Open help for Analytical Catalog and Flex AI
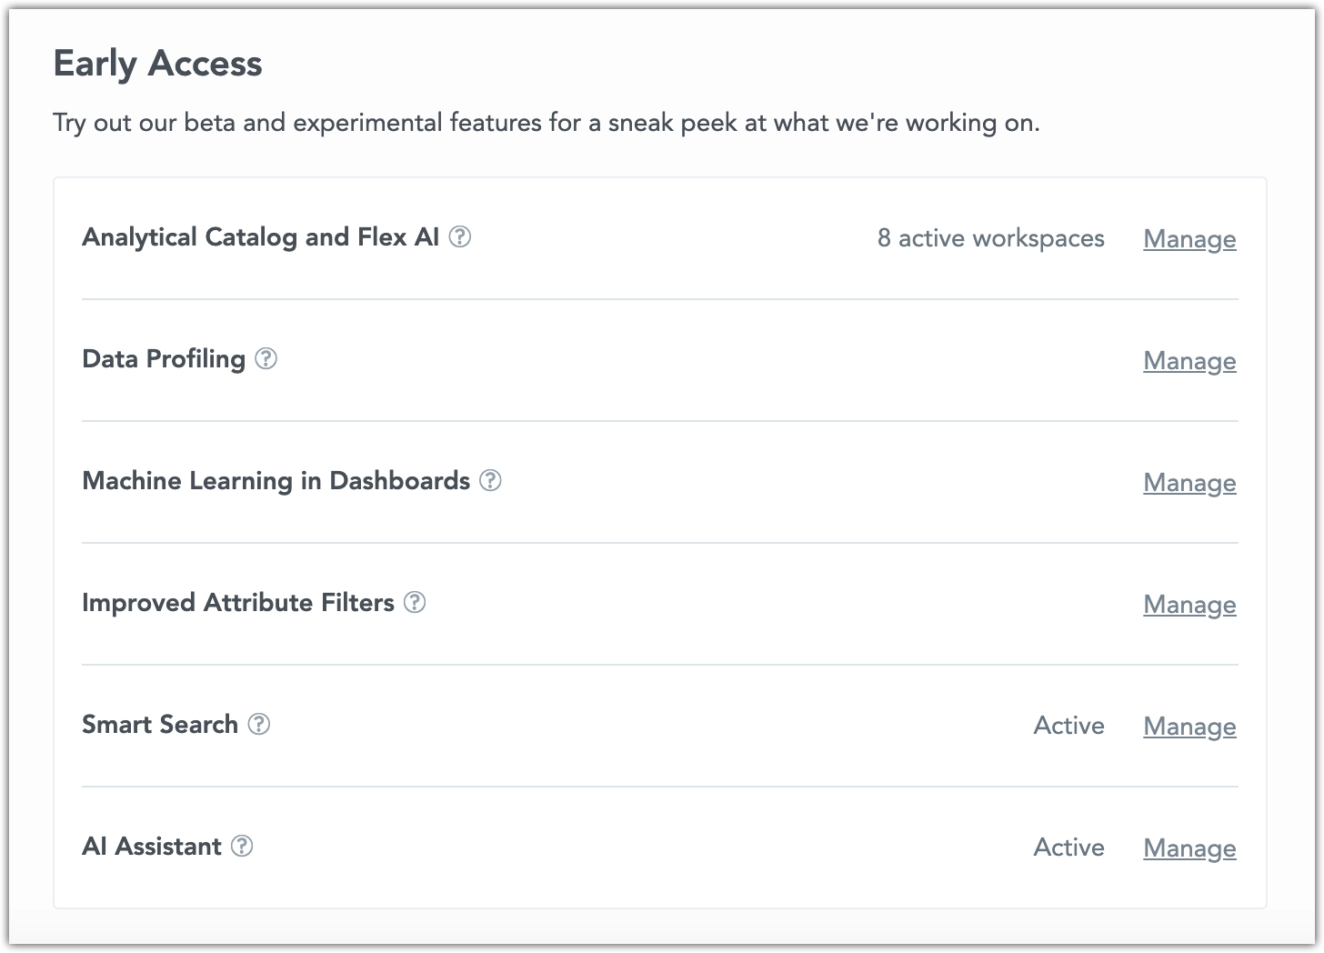This screenshot has height=953, width=1324. [460, 237]
